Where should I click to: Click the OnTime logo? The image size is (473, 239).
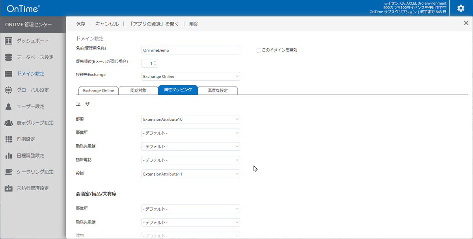point(23,8)
